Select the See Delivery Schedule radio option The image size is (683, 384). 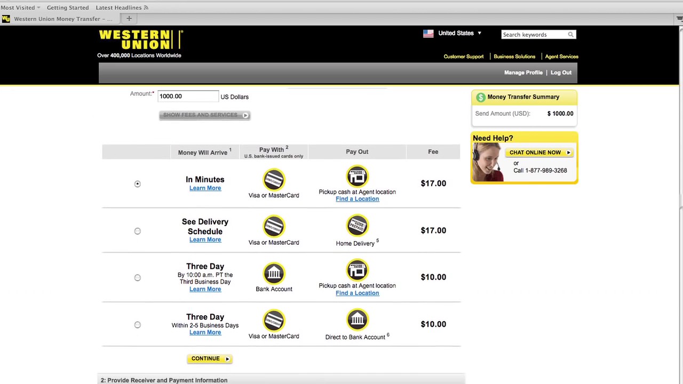pyautogui.click(x=137, y=231)
